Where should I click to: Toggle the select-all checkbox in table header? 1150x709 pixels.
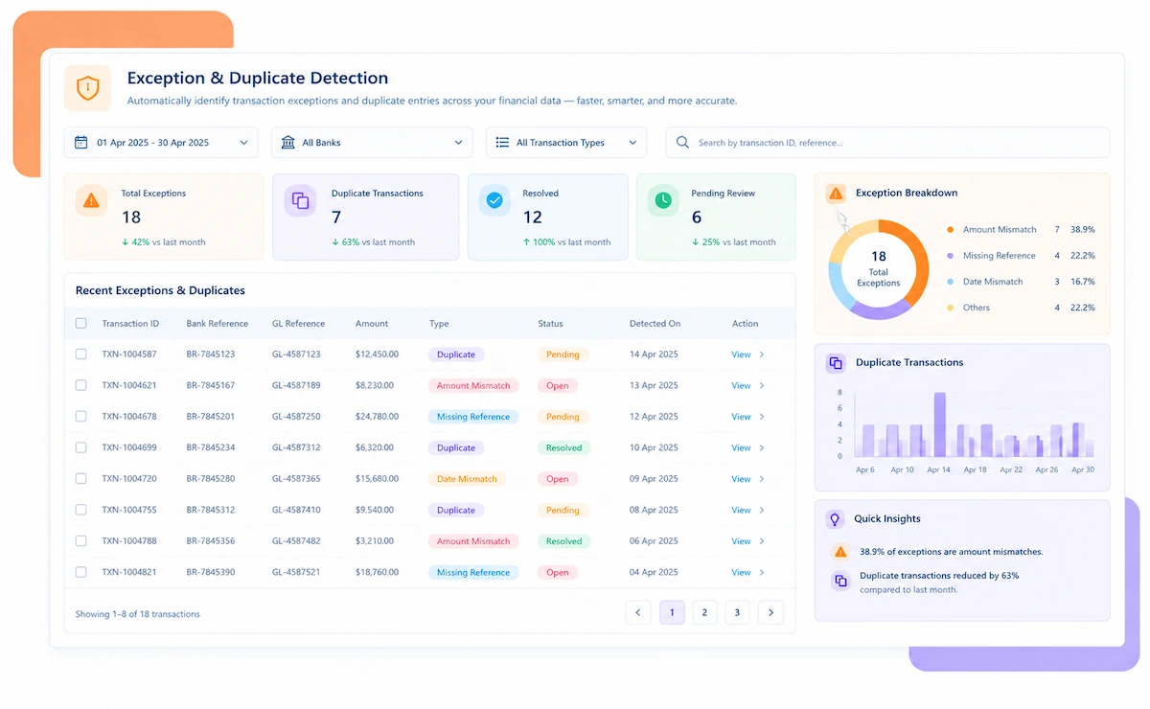[x=81, y=324]
